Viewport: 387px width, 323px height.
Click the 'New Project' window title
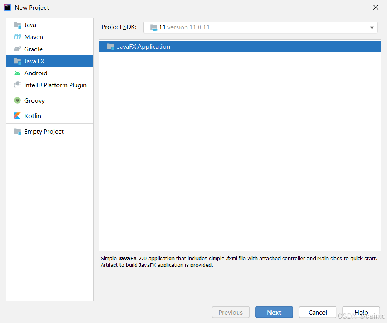[32, 8]
